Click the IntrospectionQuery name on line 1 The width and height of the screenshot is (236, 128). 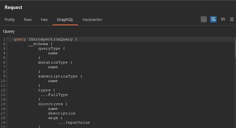(51, 39)
